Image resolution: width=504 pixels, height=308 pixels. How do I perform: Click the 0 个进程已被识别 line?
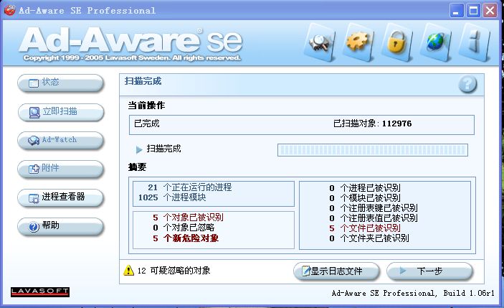pyautogui.click(x=365, y=187)
